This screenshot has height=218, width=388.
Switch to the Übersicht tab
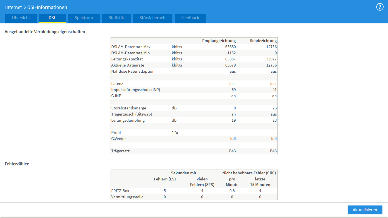pos(21,18)
